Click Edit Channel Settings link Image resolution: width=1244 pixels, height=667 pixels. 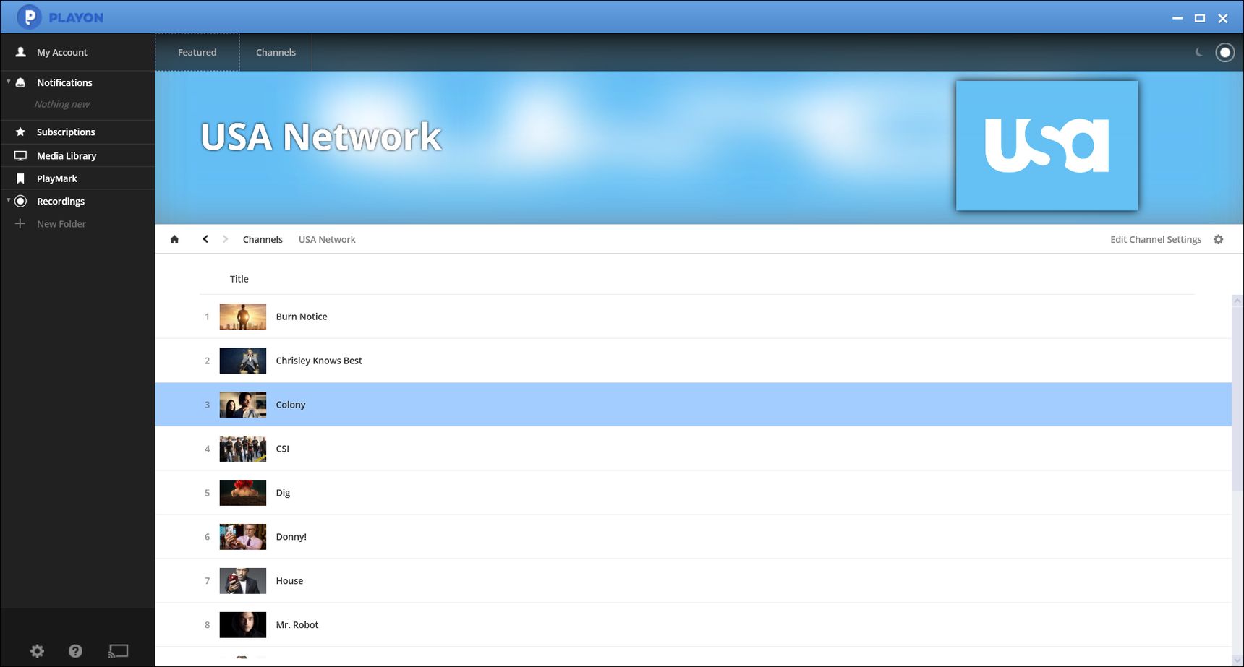1156,239
